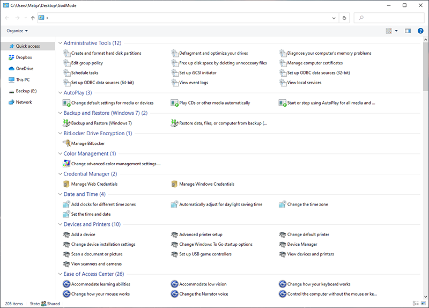This screenshot has height=308, width=429.
Task: Click the Up one level arrow
Action: (x=33, y=18)
